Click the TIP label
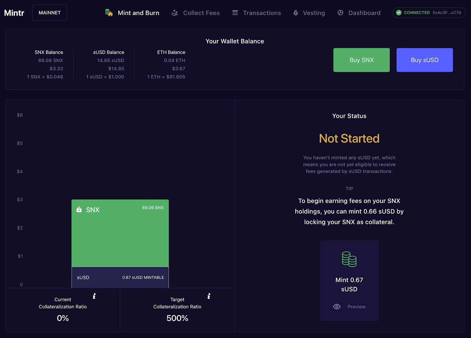 coord(349,189)
